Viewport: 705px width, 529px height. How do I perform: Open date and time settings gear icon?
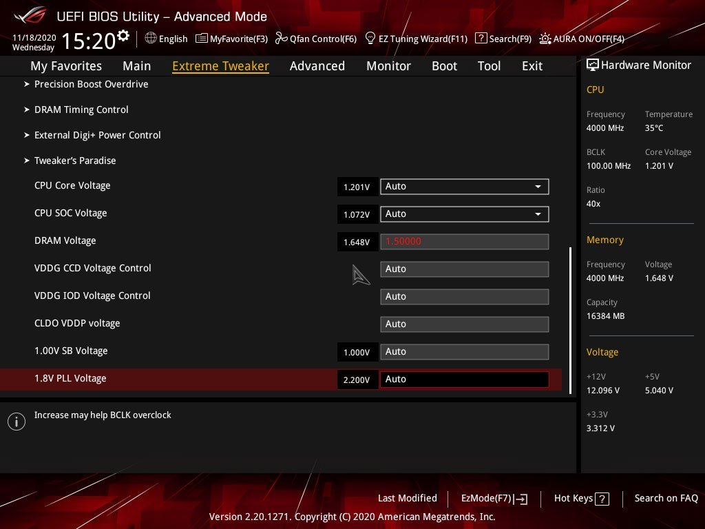123,35
